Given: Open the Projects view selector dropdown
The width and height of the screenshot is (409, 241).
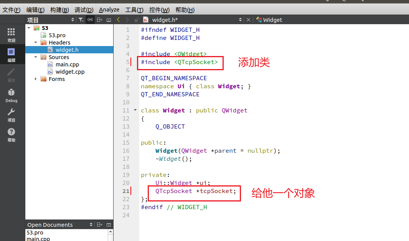Looking at the screenshot, I should coord(73,20).
